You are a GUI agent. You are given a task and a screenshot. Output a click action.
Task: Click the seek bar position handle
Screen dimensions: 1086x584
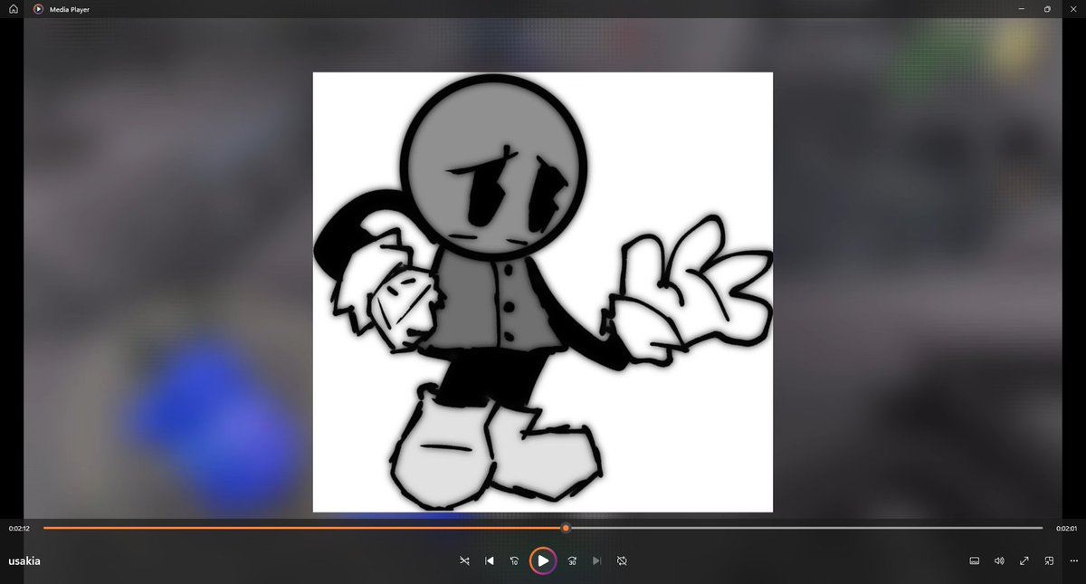pos(566,528)
